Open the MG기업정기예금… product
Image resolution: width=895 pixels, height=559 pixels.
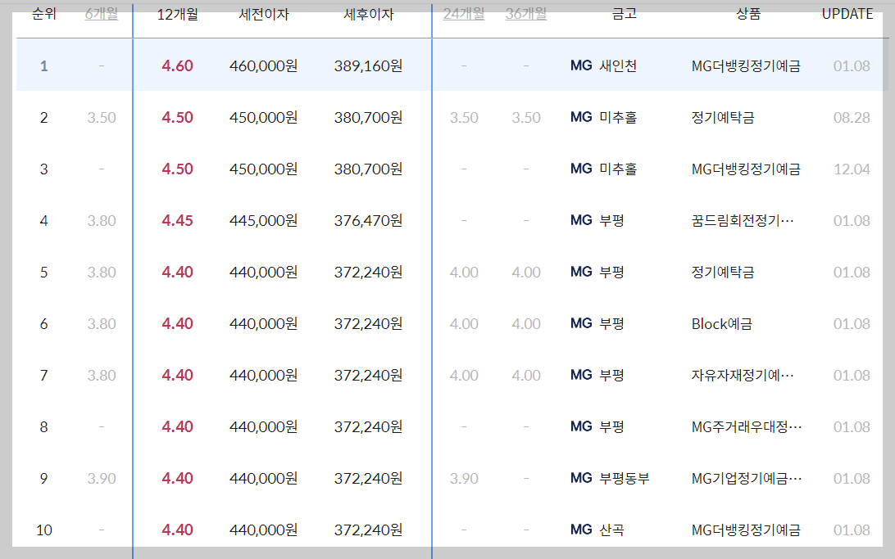pos(747,479)
